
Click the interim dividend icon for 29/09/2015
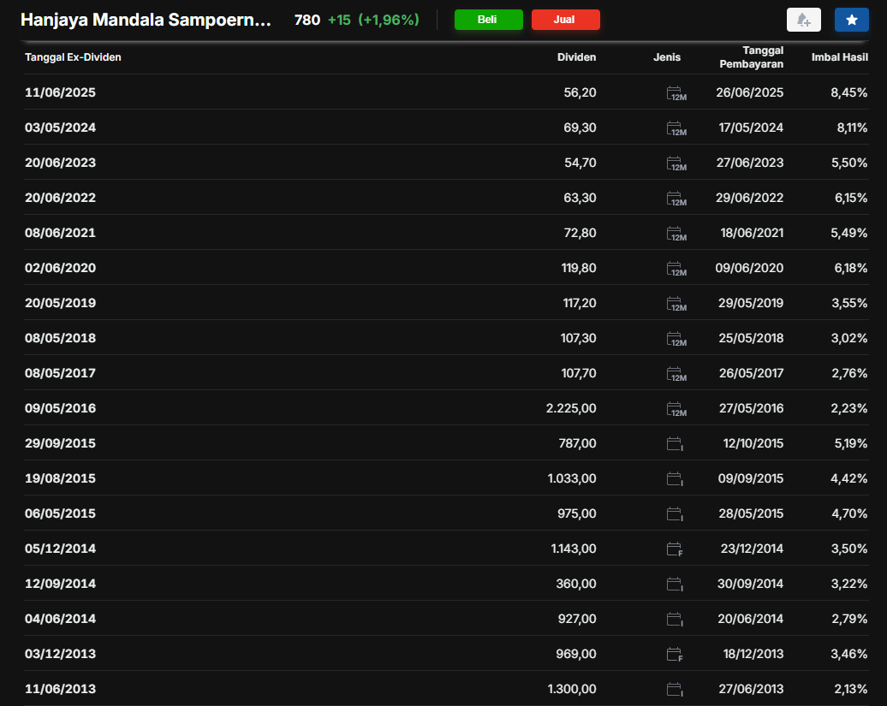pos(675,444)
